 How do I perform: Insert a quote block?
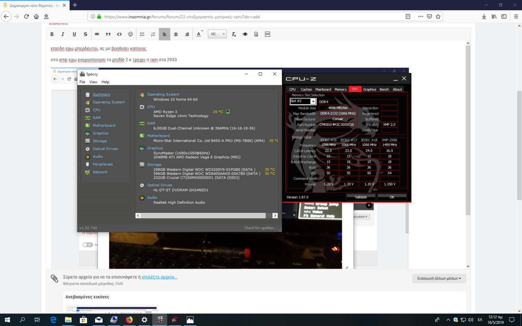[x=108, y=34]
